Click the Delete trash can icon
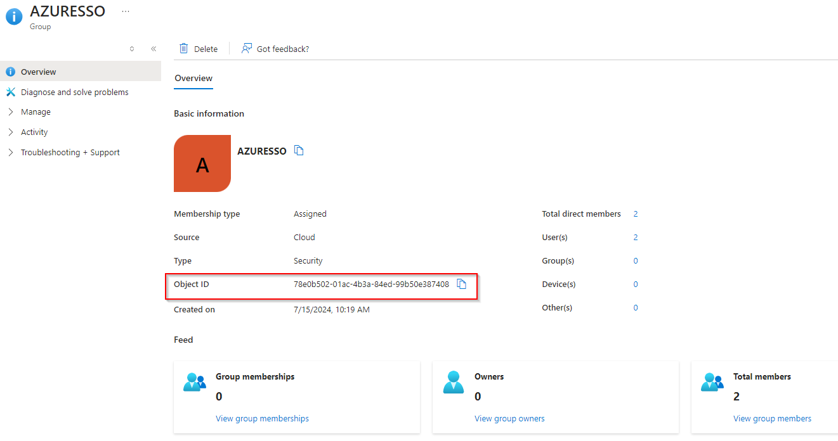The height and width of the screenshot is (441, 838). (x=184, y=49)
